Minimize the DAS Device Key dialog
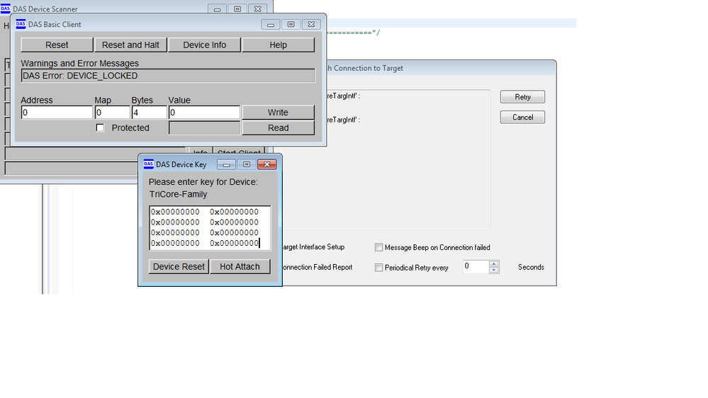The image size is (708, 398). (226, 164)
